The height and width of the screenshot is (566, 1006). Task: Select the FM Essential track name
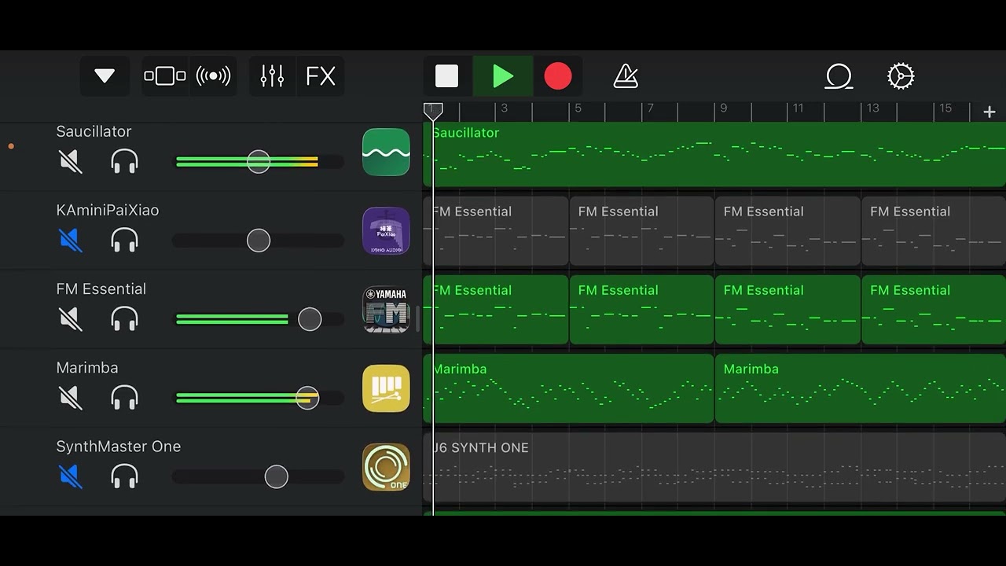click(101, 289)
